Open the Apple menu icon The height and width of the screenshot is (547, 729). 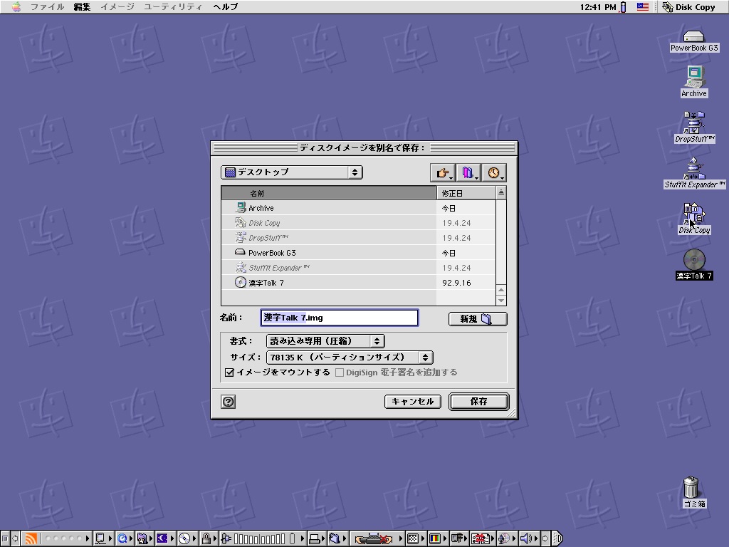(x=16, y=6)
